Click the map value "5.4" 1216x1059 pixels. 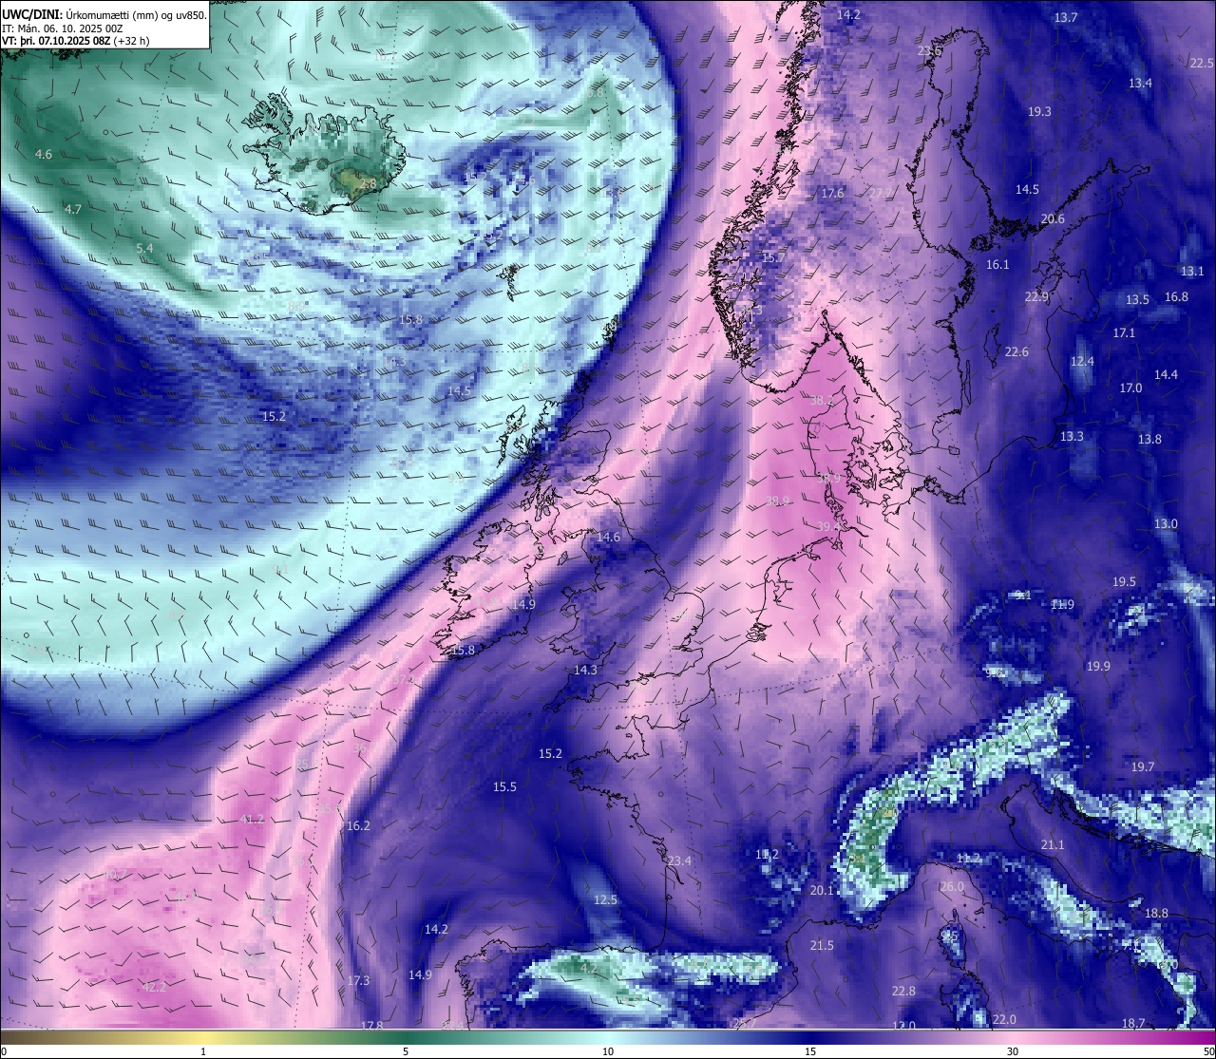pos(144,248)
